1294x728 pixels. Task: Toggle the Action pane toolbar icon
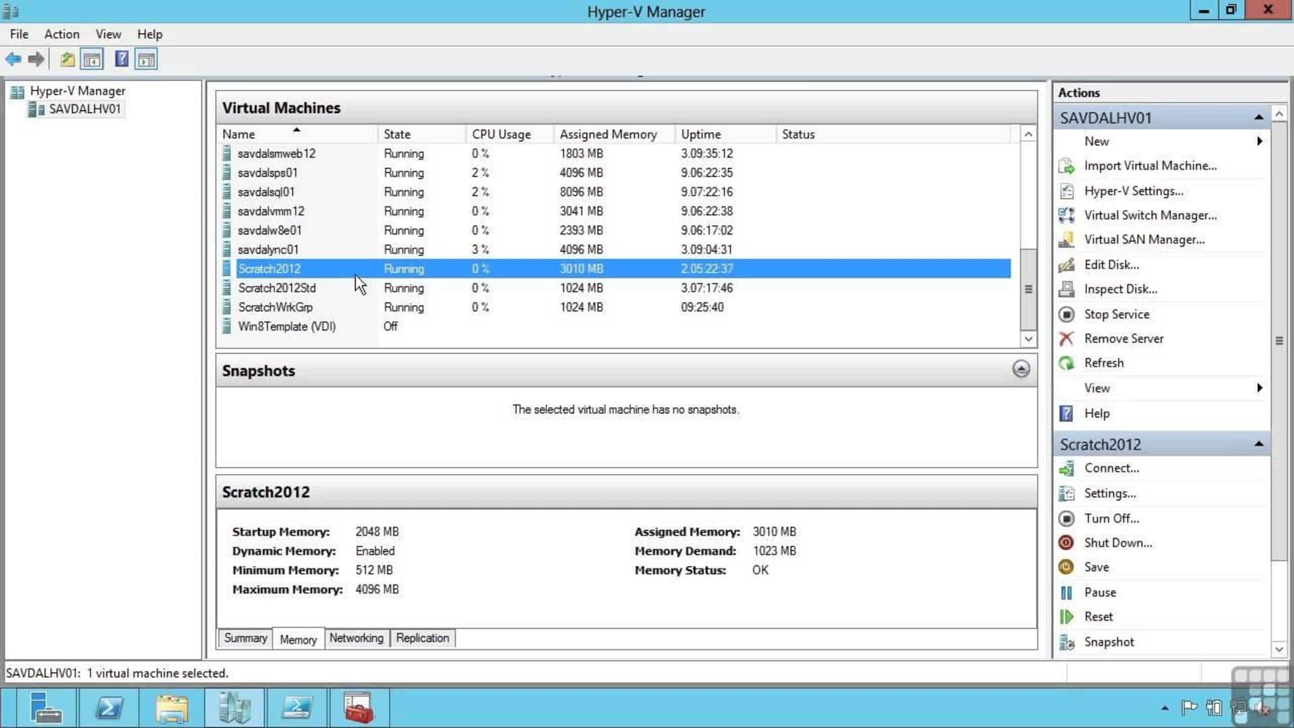point(146,59)
